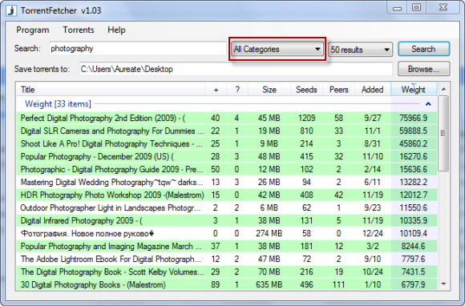Select The Adobe Lightroom Ebook row

[x=227, y=260]
